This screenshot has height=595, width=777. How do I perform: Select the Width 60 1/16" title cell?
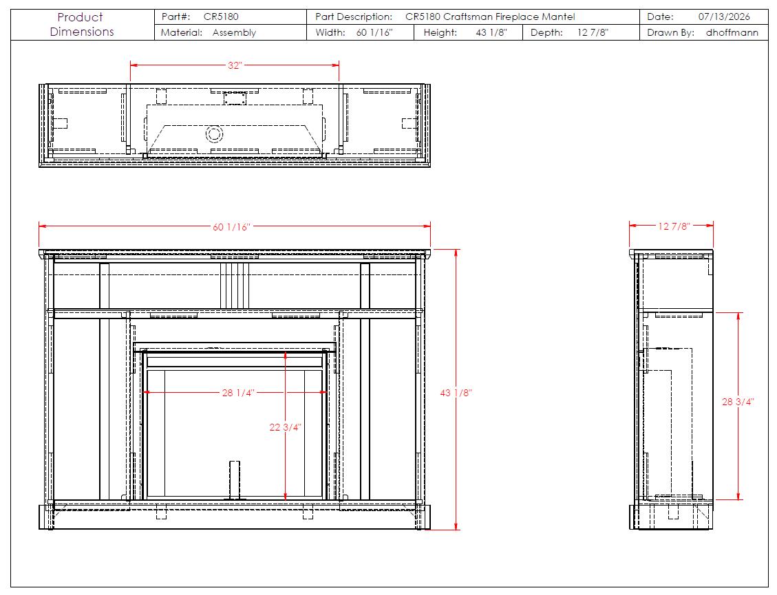tap(360, 33)
